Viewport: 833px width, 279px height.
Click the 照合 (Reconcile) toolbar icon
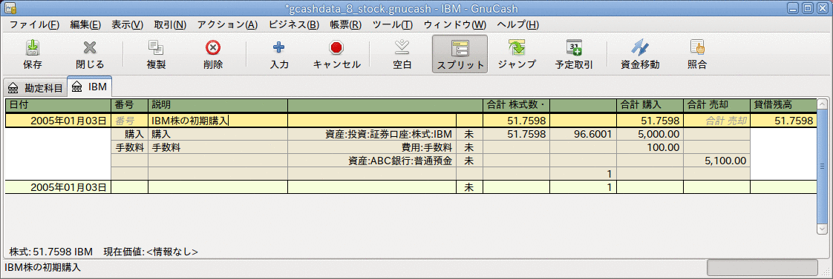(697, 48)
